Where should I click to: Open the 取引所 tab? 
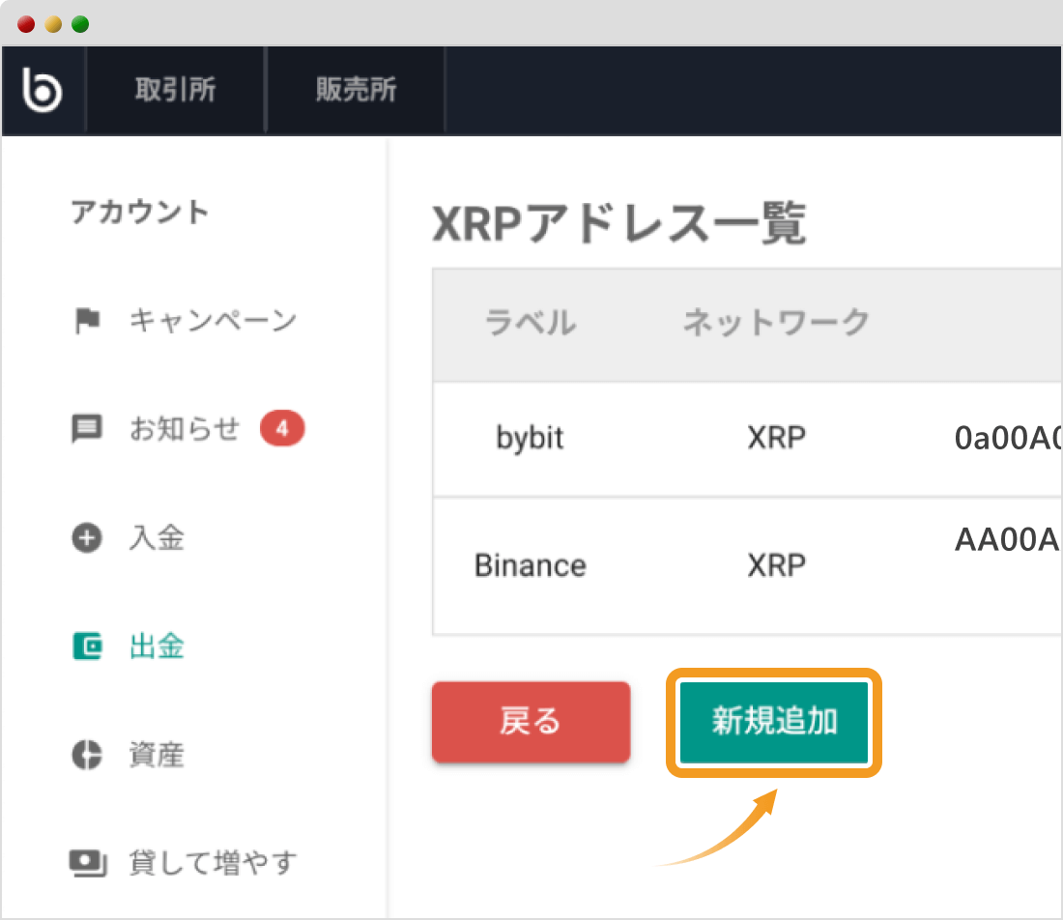(x=176, y=90)
